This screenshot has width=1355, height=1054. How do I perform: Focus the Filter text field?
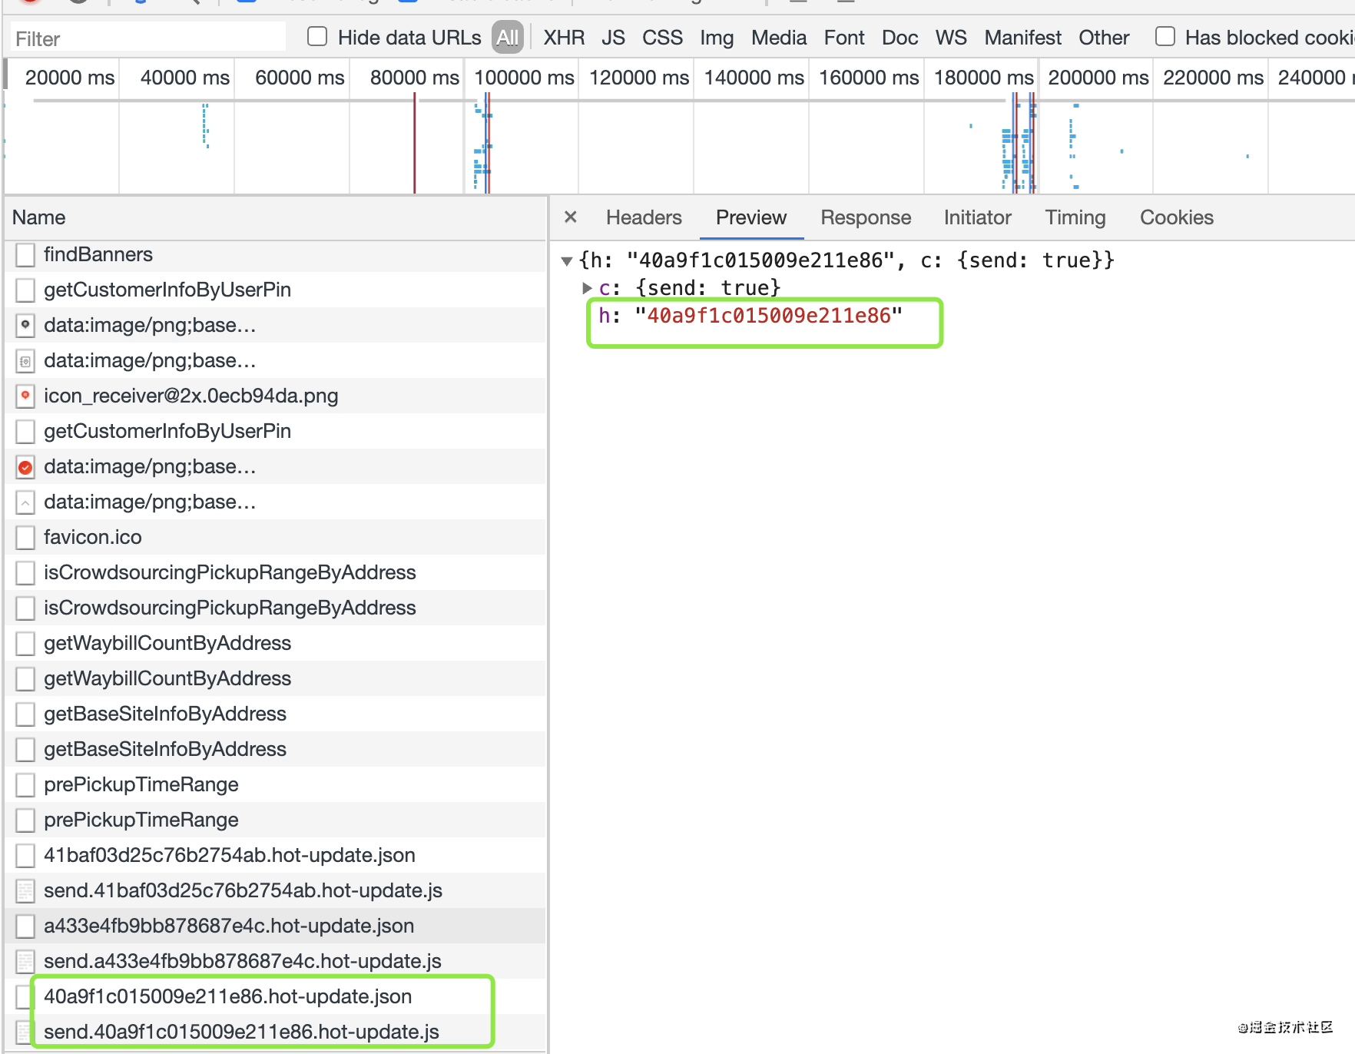click(x=146, y=38)
